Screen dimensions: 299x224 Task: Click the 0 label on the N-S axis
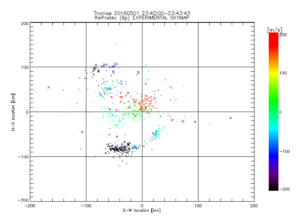27,112
